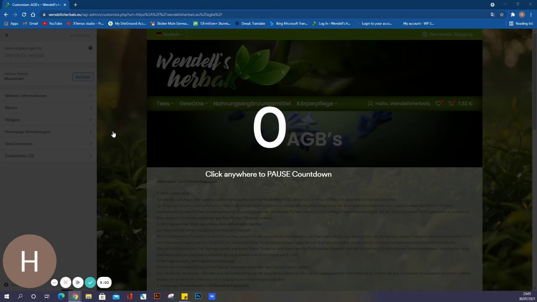The width and height of the screenshot is (537, 302).
Task: Launch Microsoft Edge from the taskbar
Action: tap(61, 296)
